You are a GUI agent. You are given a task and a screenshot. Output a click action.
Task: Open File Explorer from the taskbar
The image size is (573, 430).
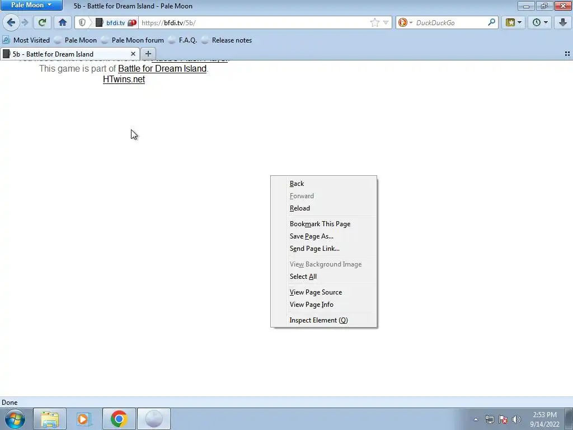coord(50,419)
